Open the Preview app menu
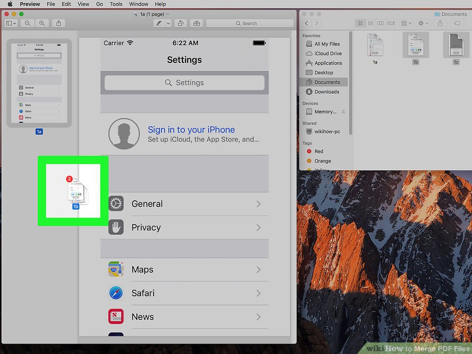Image resolution: width=472 pixels, height=354 pixels. [x=30, y=4]
